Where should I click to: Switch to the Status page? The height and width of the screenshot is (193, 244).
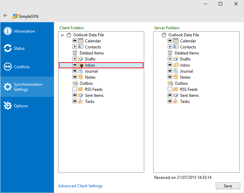[x=19, y=48]
